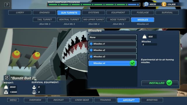This screenshot has height=105, width=187.
Task: Open the Engines tab
Action: (44, 13)
